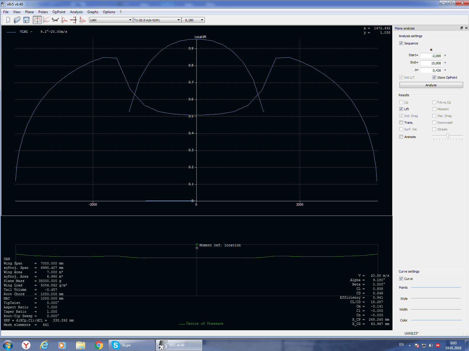Save the project with the floppy icon

click(x=26, y=20)
